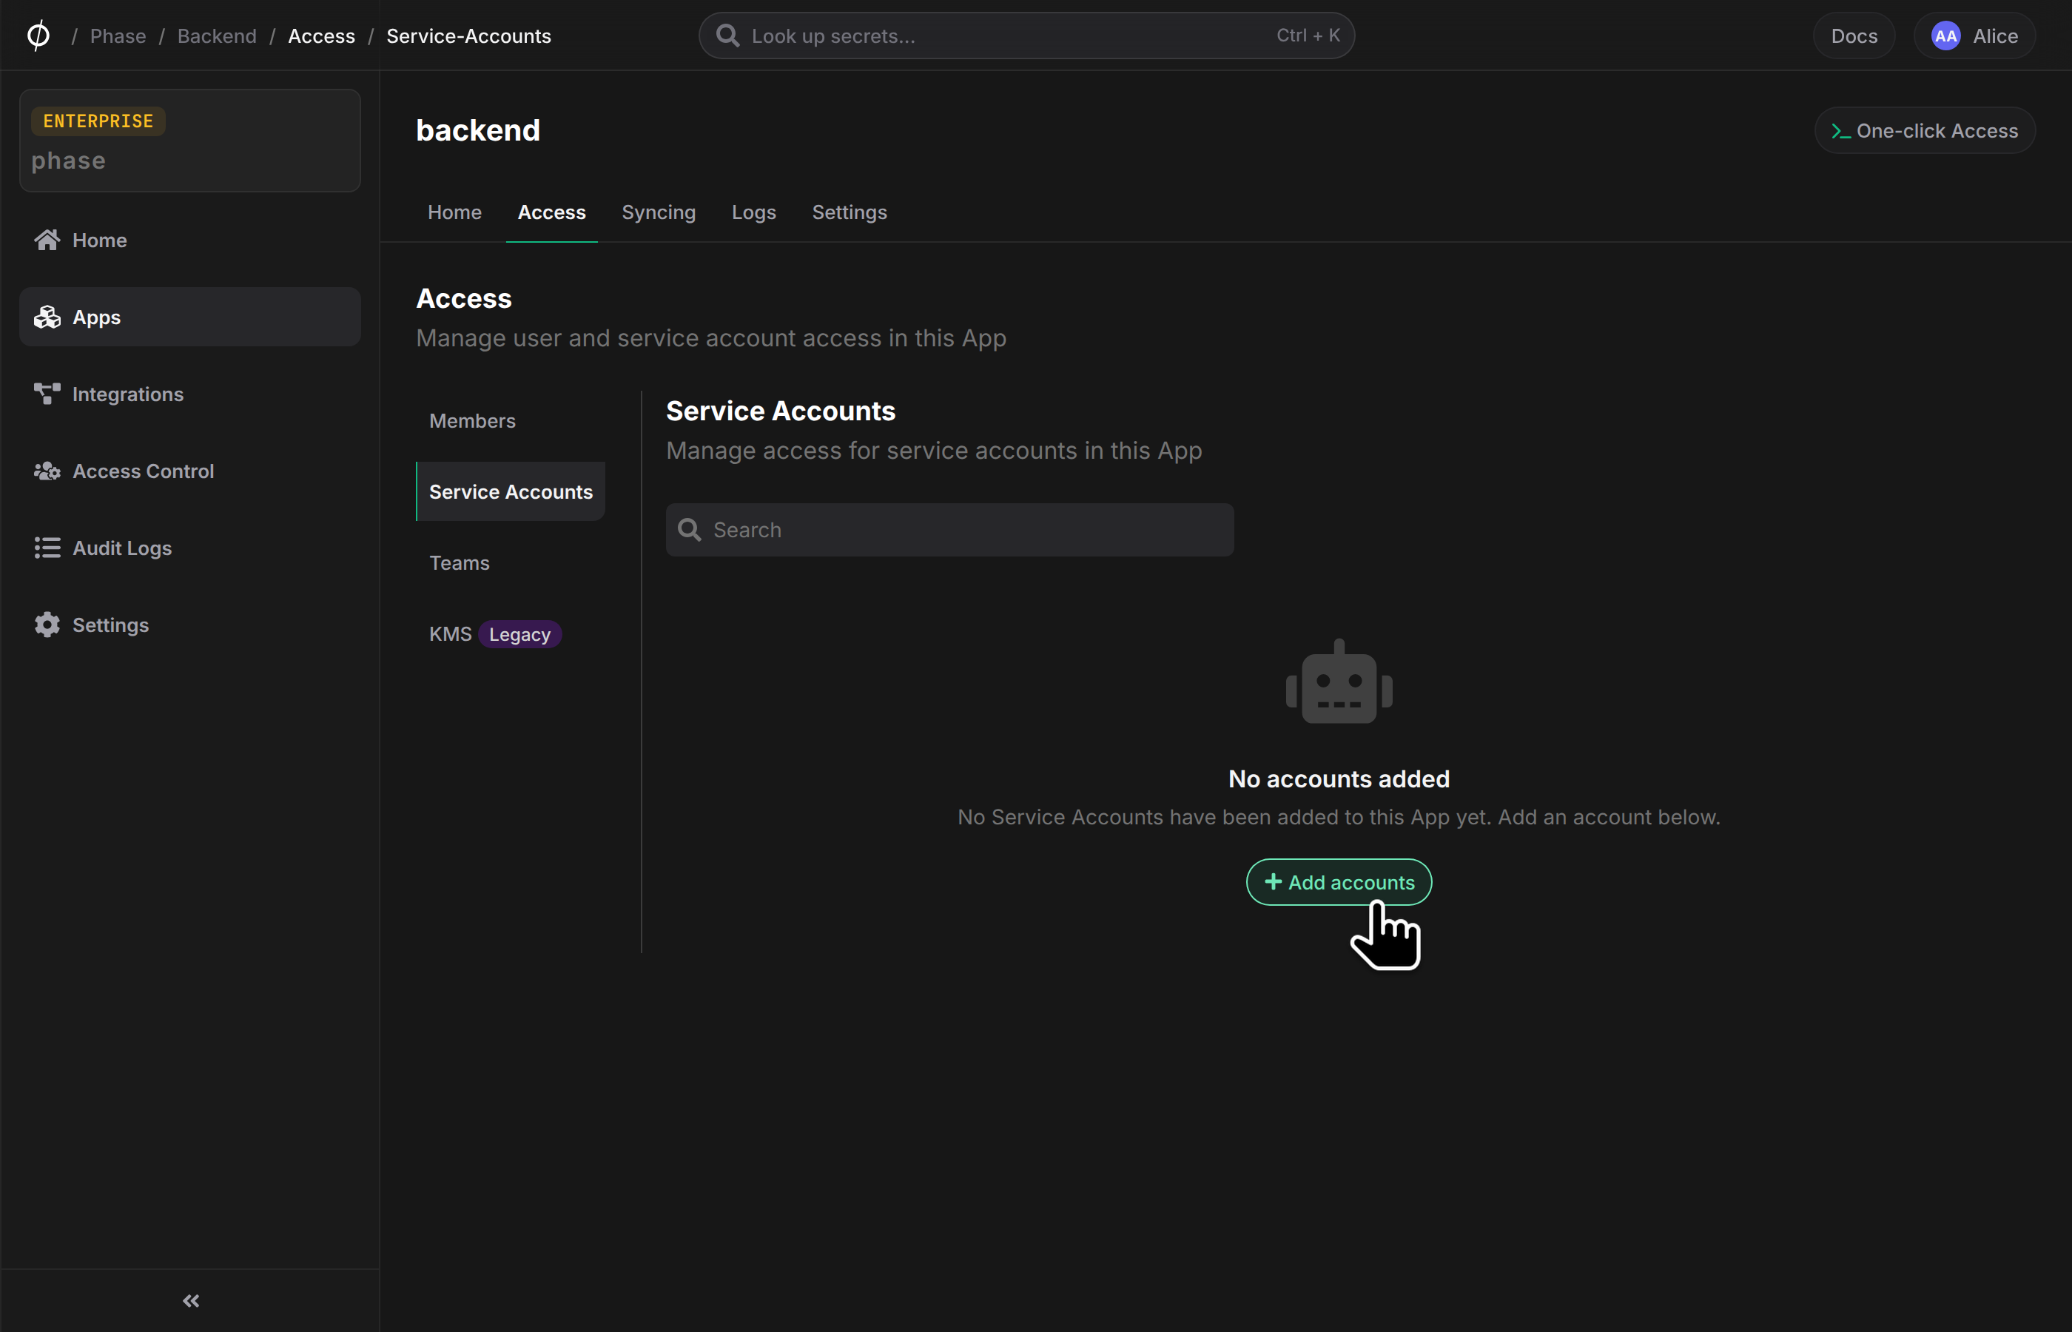Click the phase organisation name text
2072x1332 pixels.
(x=68, y=161)
